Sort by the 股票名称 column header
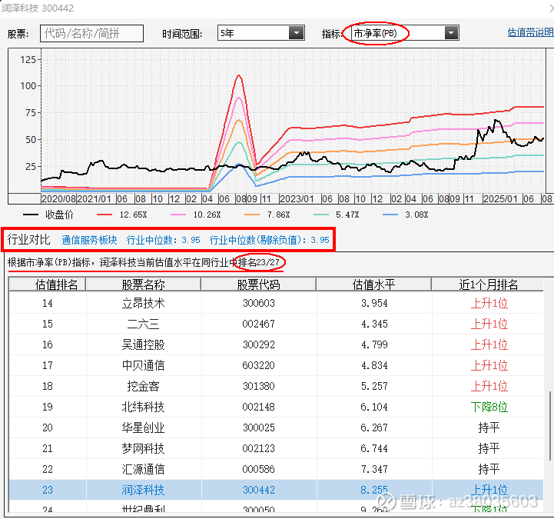Image resolution: width=554 pixels, height=519 pixels. pyautogui.click(x=144, y=284)
